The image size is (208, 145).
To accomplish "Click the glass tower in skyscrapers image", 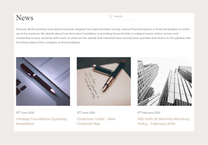I will [x=178, y=86].
